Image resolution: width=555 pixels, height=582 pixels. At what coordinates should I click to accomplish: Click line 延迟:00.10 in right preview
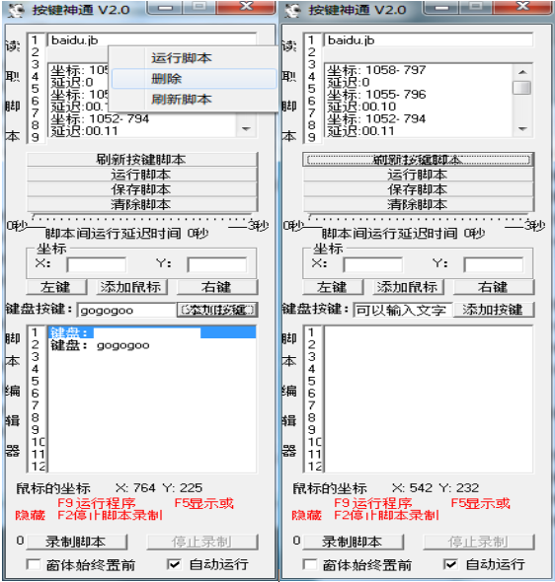click(x=361, y=107)
